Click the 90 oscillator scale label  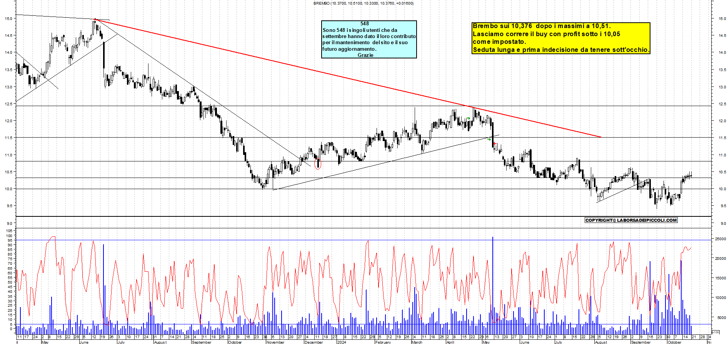coord(11,245)
